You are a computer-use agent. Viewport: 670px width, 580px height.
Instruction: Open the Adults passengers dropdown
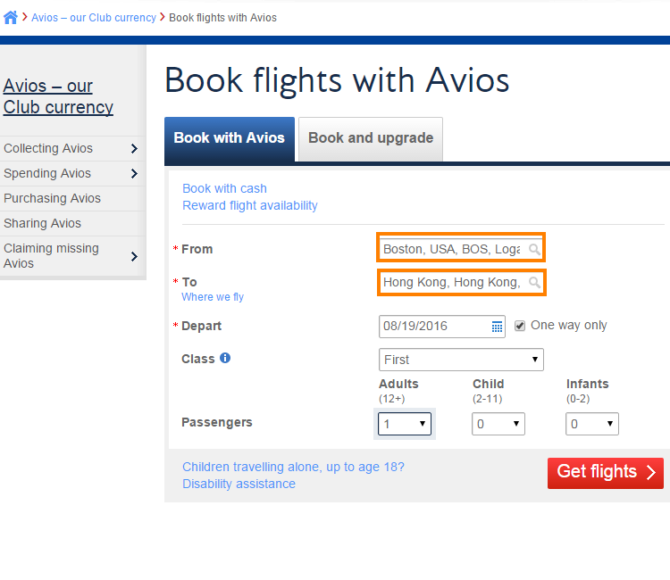click(x=405, y=424)
